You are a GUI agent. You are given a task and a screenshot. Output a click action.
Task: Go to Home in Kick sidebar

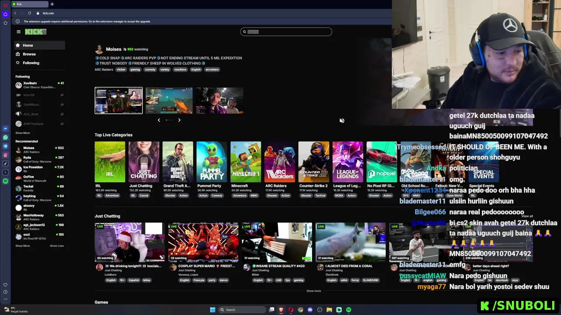click(x=39, y=45)
